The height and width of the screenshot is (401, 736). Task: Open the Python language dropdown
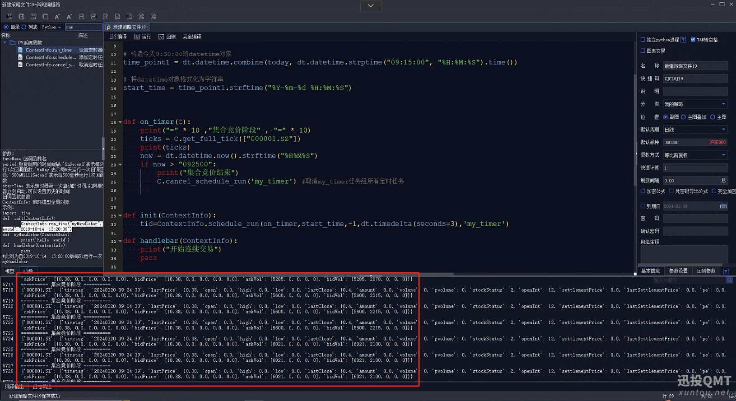[x=51, y=27]
